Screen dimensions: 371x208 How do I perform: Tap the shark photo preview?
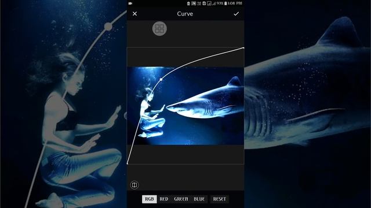click(x=185, y=106)
